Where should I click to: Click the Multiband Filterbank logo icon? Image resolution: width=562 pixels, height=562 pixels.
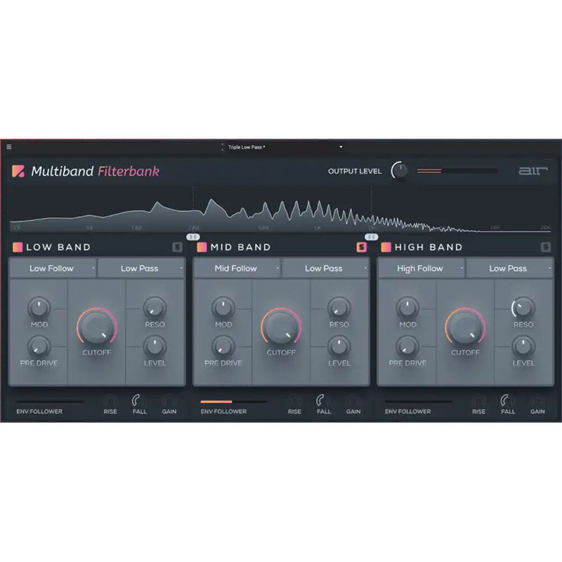click(19, 171)
